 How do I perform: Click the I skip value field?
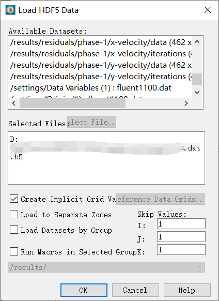pos(181,224)
